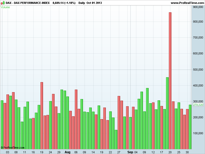Viewport: 205px width, 154px height.
Task: Click the Sep month label on time axis
Action: pos(130,152)
